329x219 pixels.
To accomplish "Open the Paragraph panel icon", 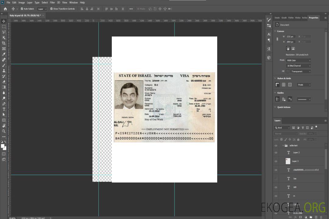I will pos(269,40).
